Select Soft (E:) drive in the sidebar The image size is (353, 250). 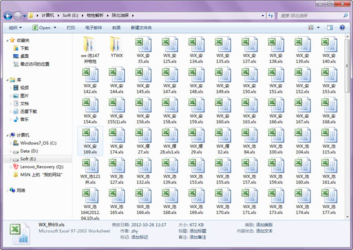24,159
